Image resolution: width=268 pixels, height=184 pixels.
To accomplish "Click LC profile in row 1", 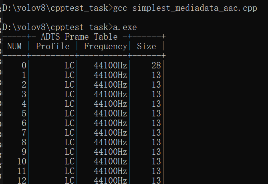I will [70, 75].
